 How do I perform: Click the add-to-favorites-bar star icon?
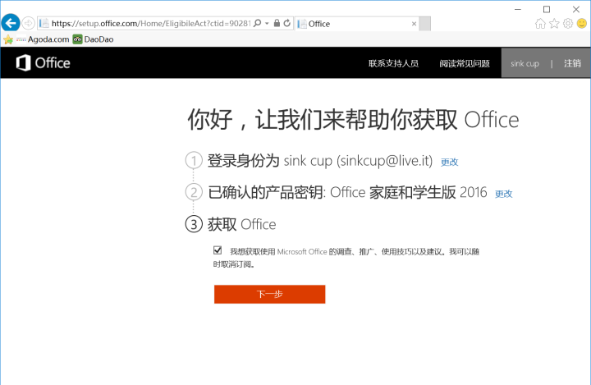[x=8, y=39]
